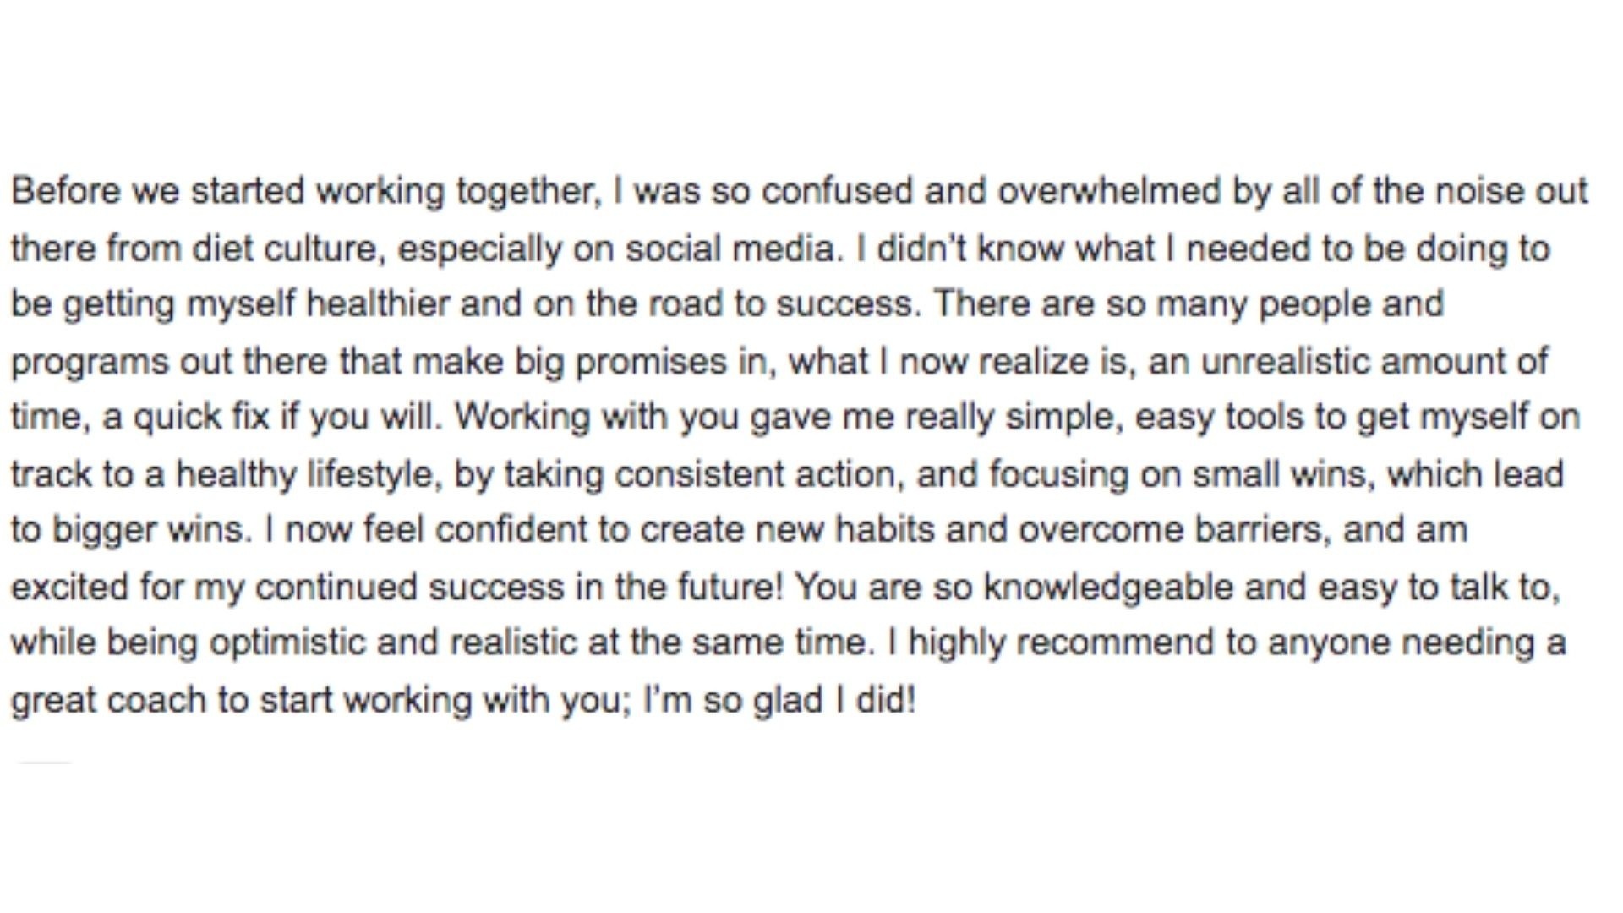Image resolution: width=1623 pixels, height=913 pixels.
Task: Click the word "unrealistic" in the text
Action: pyautogui.click(x=1285, y=362)
